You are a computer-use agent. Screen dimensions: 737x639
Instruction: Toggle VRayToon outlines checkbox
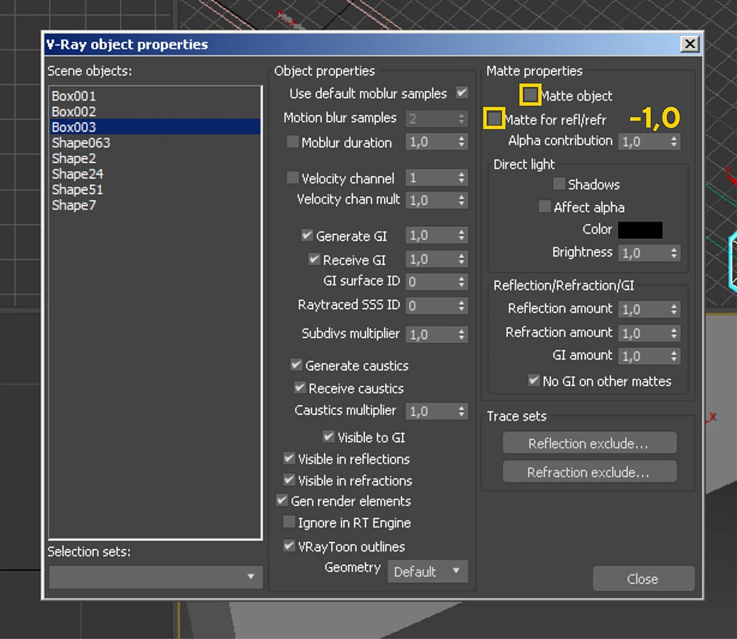click(x=290, y=546)
